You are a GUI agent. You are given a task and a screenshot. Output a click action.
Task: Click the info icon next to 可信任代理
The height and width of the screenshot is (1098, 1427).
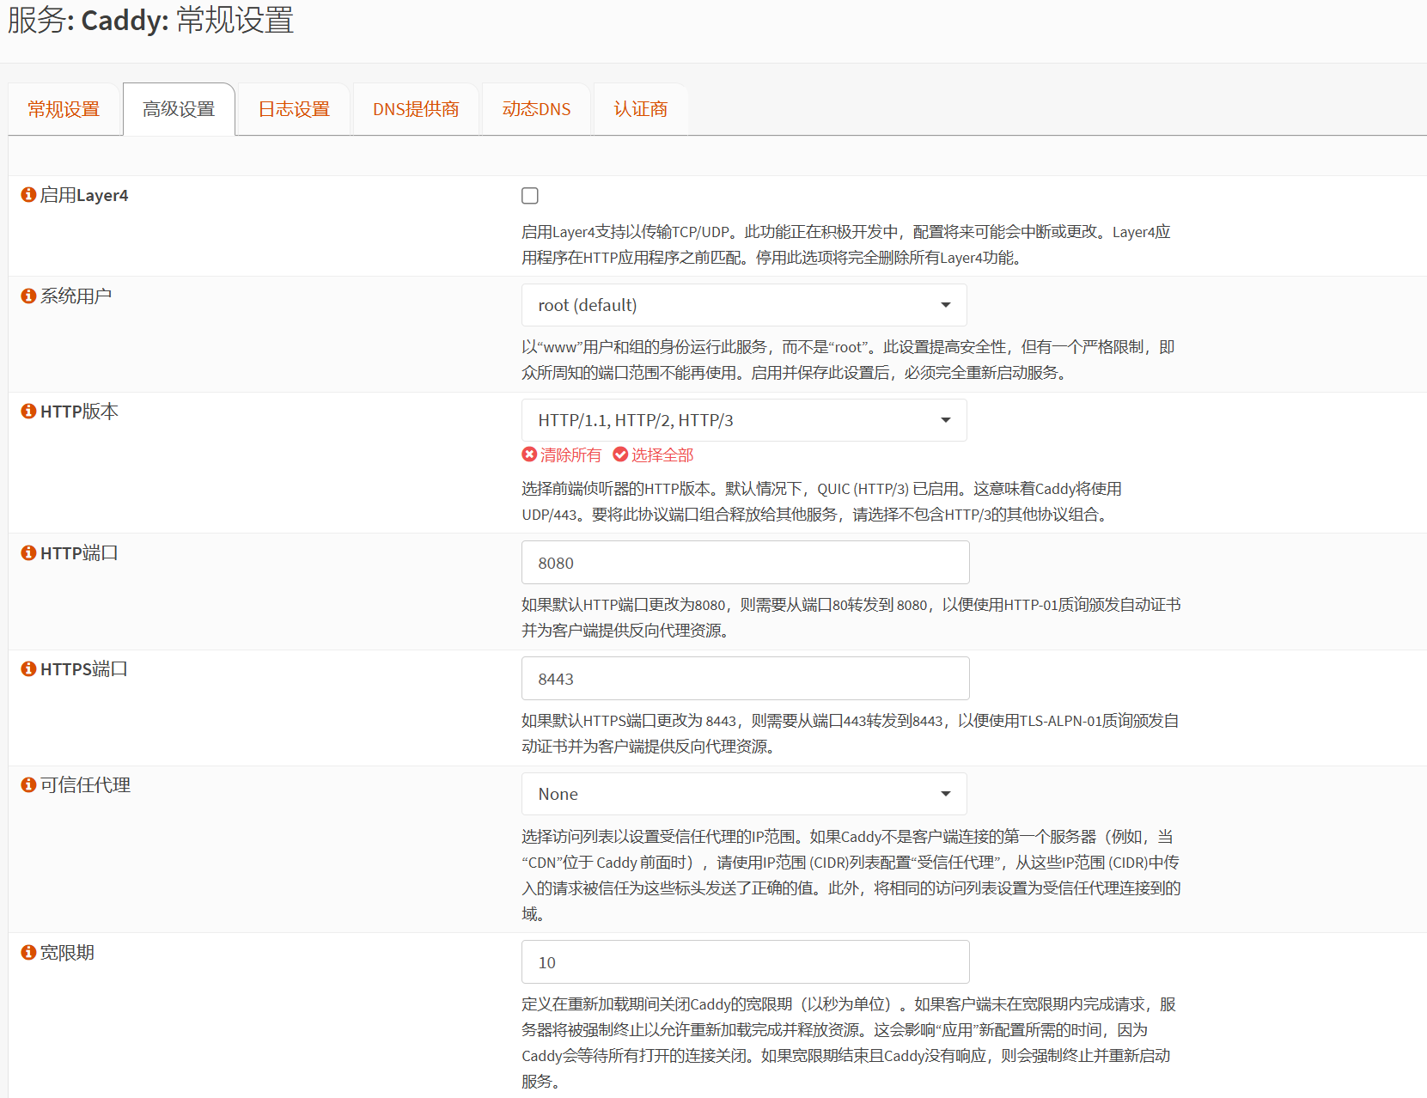[x=28, y=784]
